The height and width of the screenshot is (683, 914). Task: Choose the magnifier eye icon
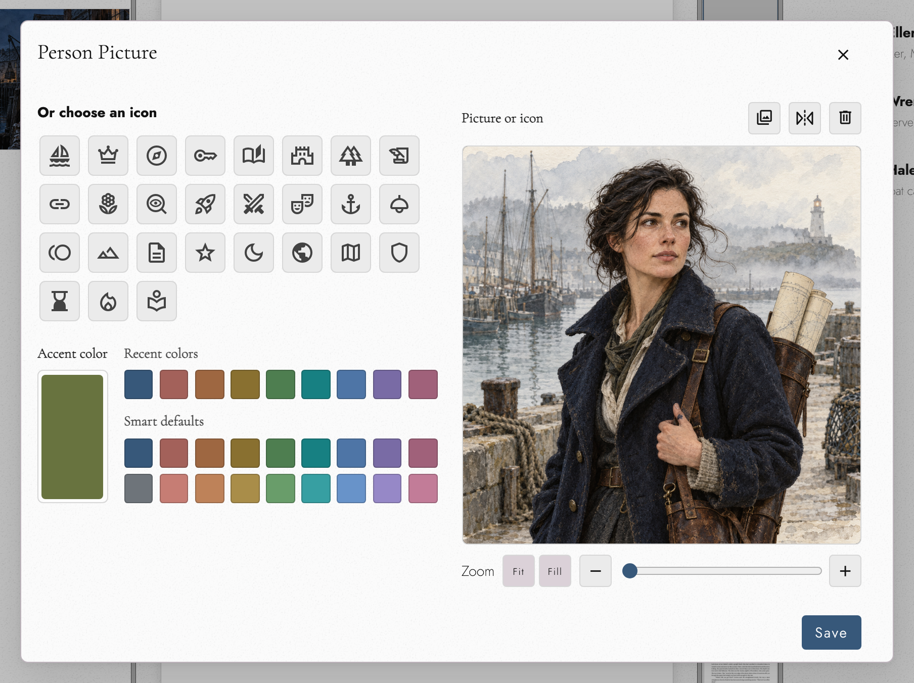point(157,204)
